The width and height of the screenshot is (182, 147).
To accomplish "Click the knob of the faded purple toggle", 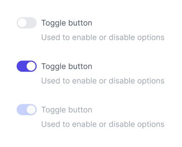I will pyautogui.click(x=31, y=110).
